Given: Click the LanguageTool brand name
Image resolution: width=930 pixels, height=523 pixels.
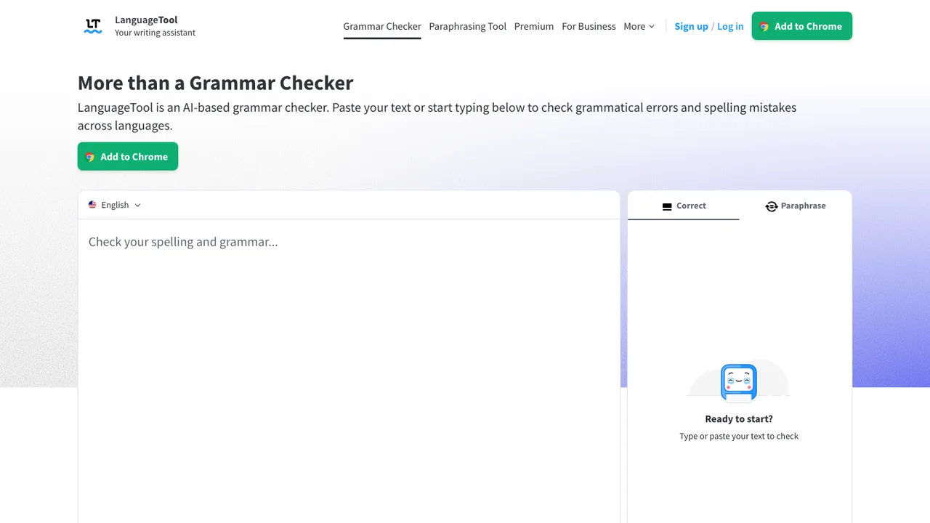Looking at the screenshot, I should 146,20.
